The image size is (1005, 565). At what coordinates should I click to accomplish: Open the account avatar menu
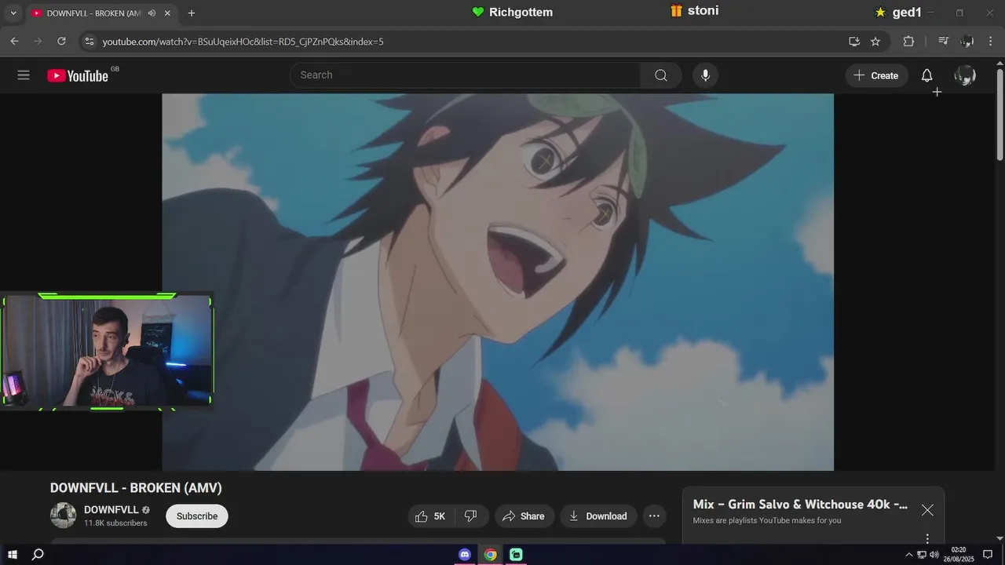(965, 75)
